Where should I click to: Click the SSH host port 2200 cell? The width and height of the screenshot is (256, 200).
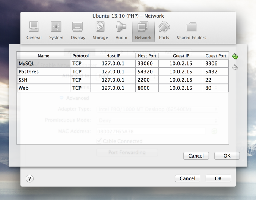(x=147, y=80)
